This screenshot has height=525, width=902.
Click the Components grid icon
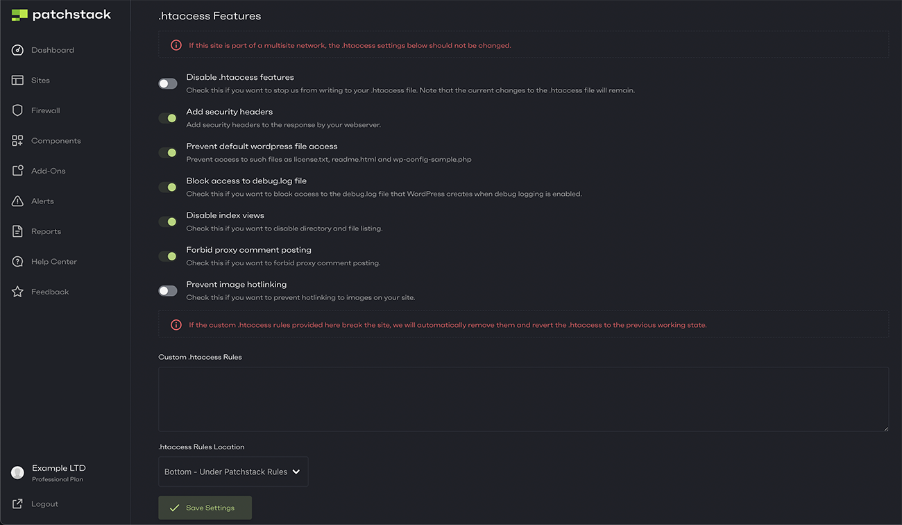coord(17,141)
